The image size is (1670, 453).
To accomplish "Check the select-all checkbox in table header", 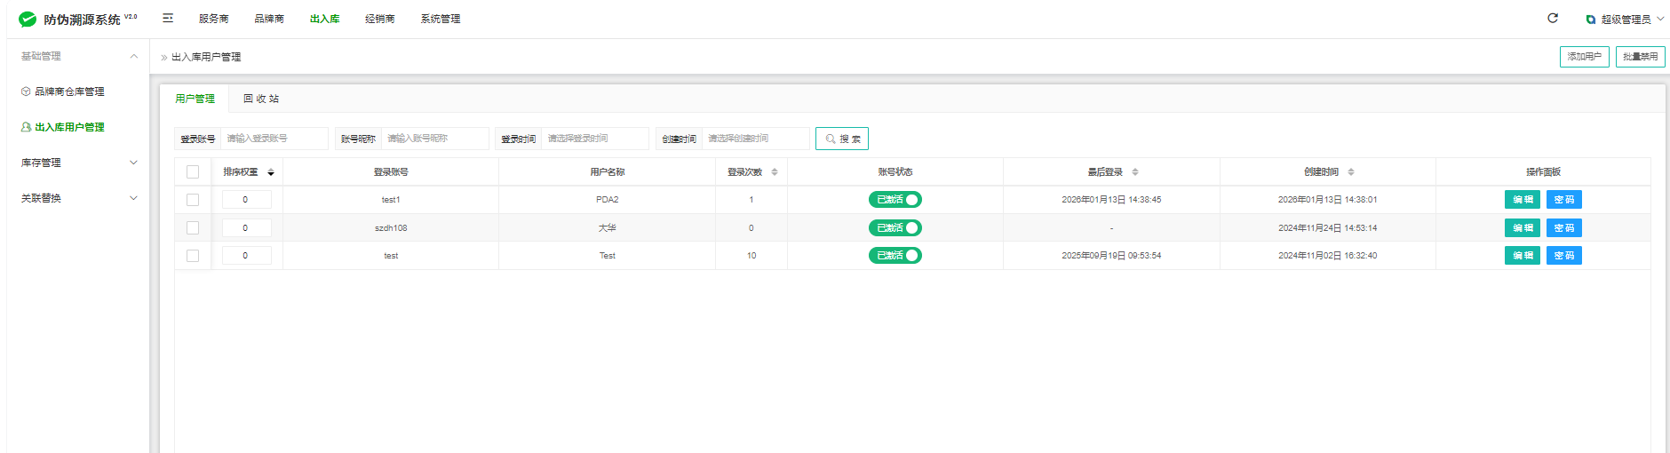I will point(193,172).
